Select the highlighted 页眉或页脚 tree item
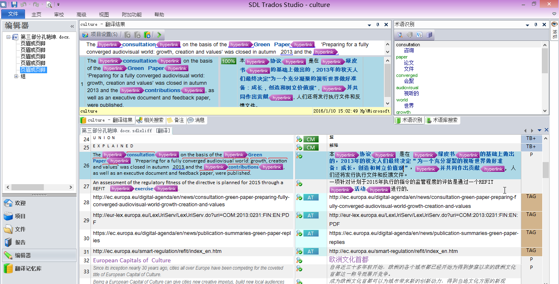 click(33, 70)
